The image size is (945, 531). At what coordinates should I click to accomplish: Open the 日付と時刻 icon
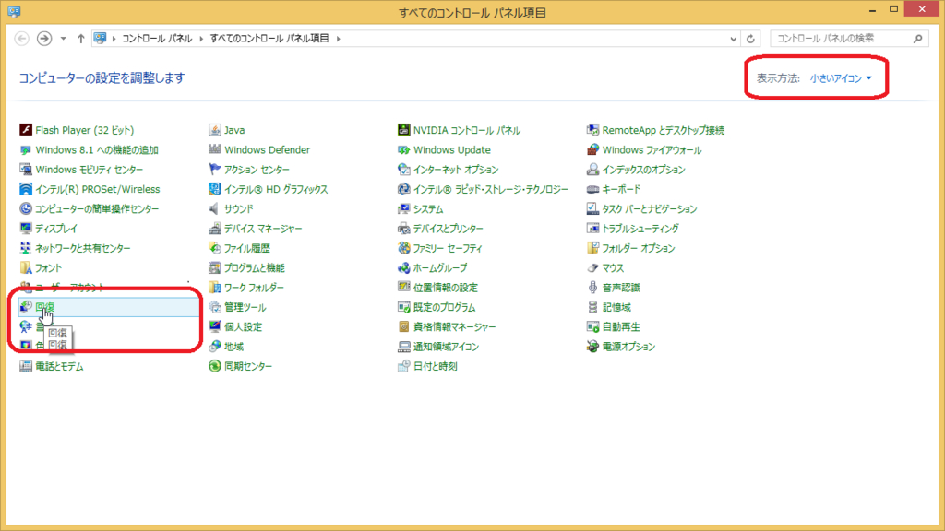(x=404, y=366)
